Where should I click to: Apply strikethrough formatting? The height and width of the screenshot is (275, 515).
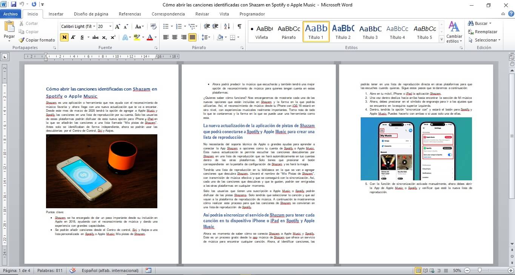[95, 37]
